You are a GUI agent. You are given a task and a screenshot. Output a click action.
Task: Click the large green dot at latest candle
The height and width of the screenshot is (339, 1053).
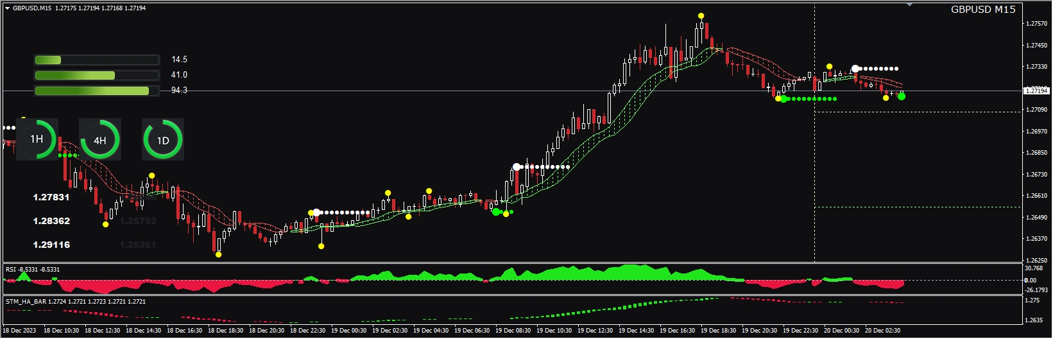tap(902, 96)
